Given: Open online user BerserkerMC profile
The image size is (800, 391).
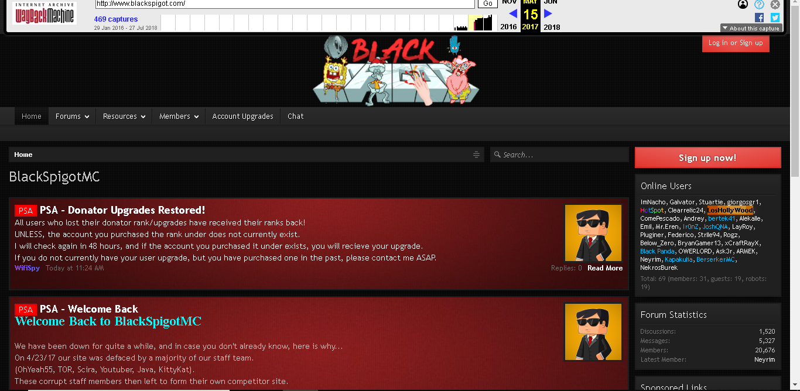Looking at the screenshot, I should click(715, 259).
